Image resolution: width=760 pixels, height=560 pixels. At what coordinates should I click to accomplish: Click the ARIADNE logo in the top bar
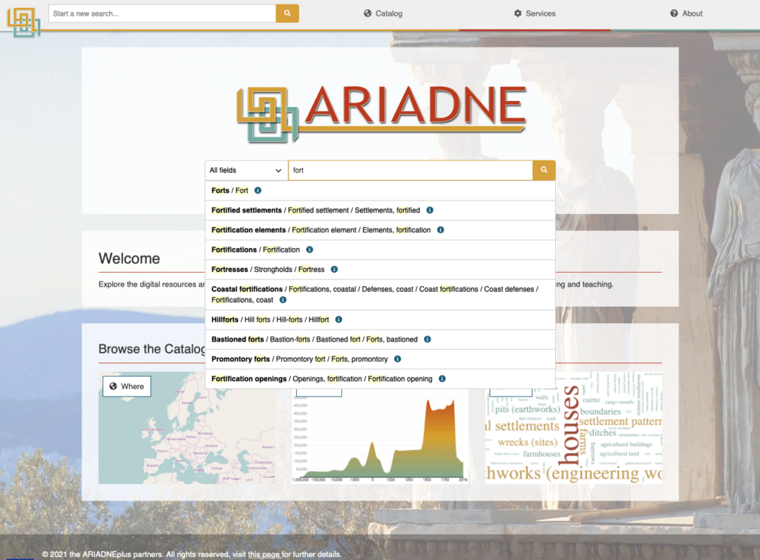[x=23, y=22]
